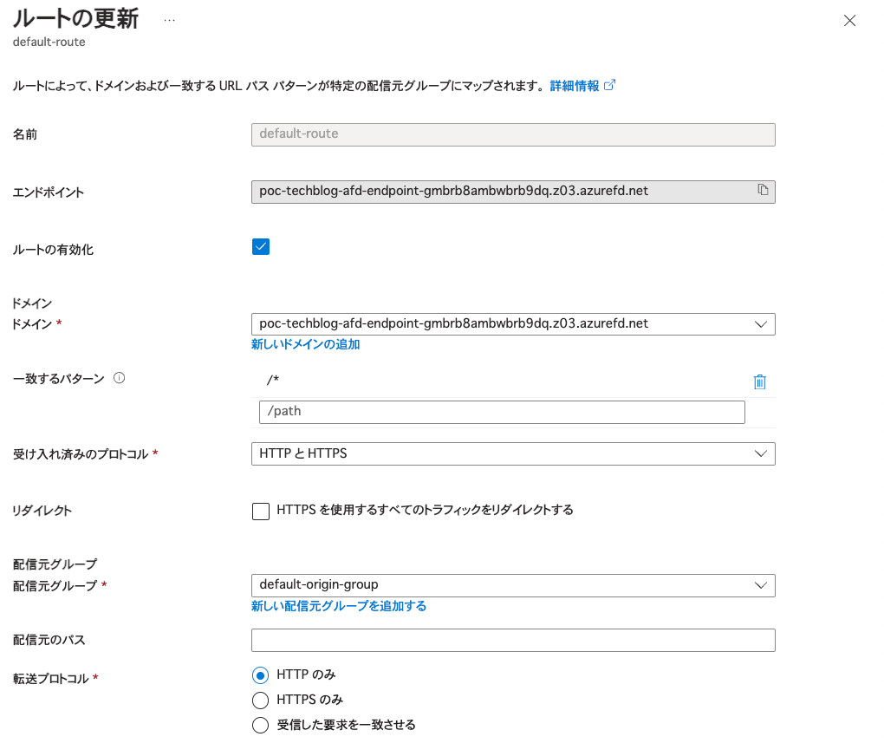Click the /path pattern input field
This screenshot has height=743, width=884.
pos(502,412)
